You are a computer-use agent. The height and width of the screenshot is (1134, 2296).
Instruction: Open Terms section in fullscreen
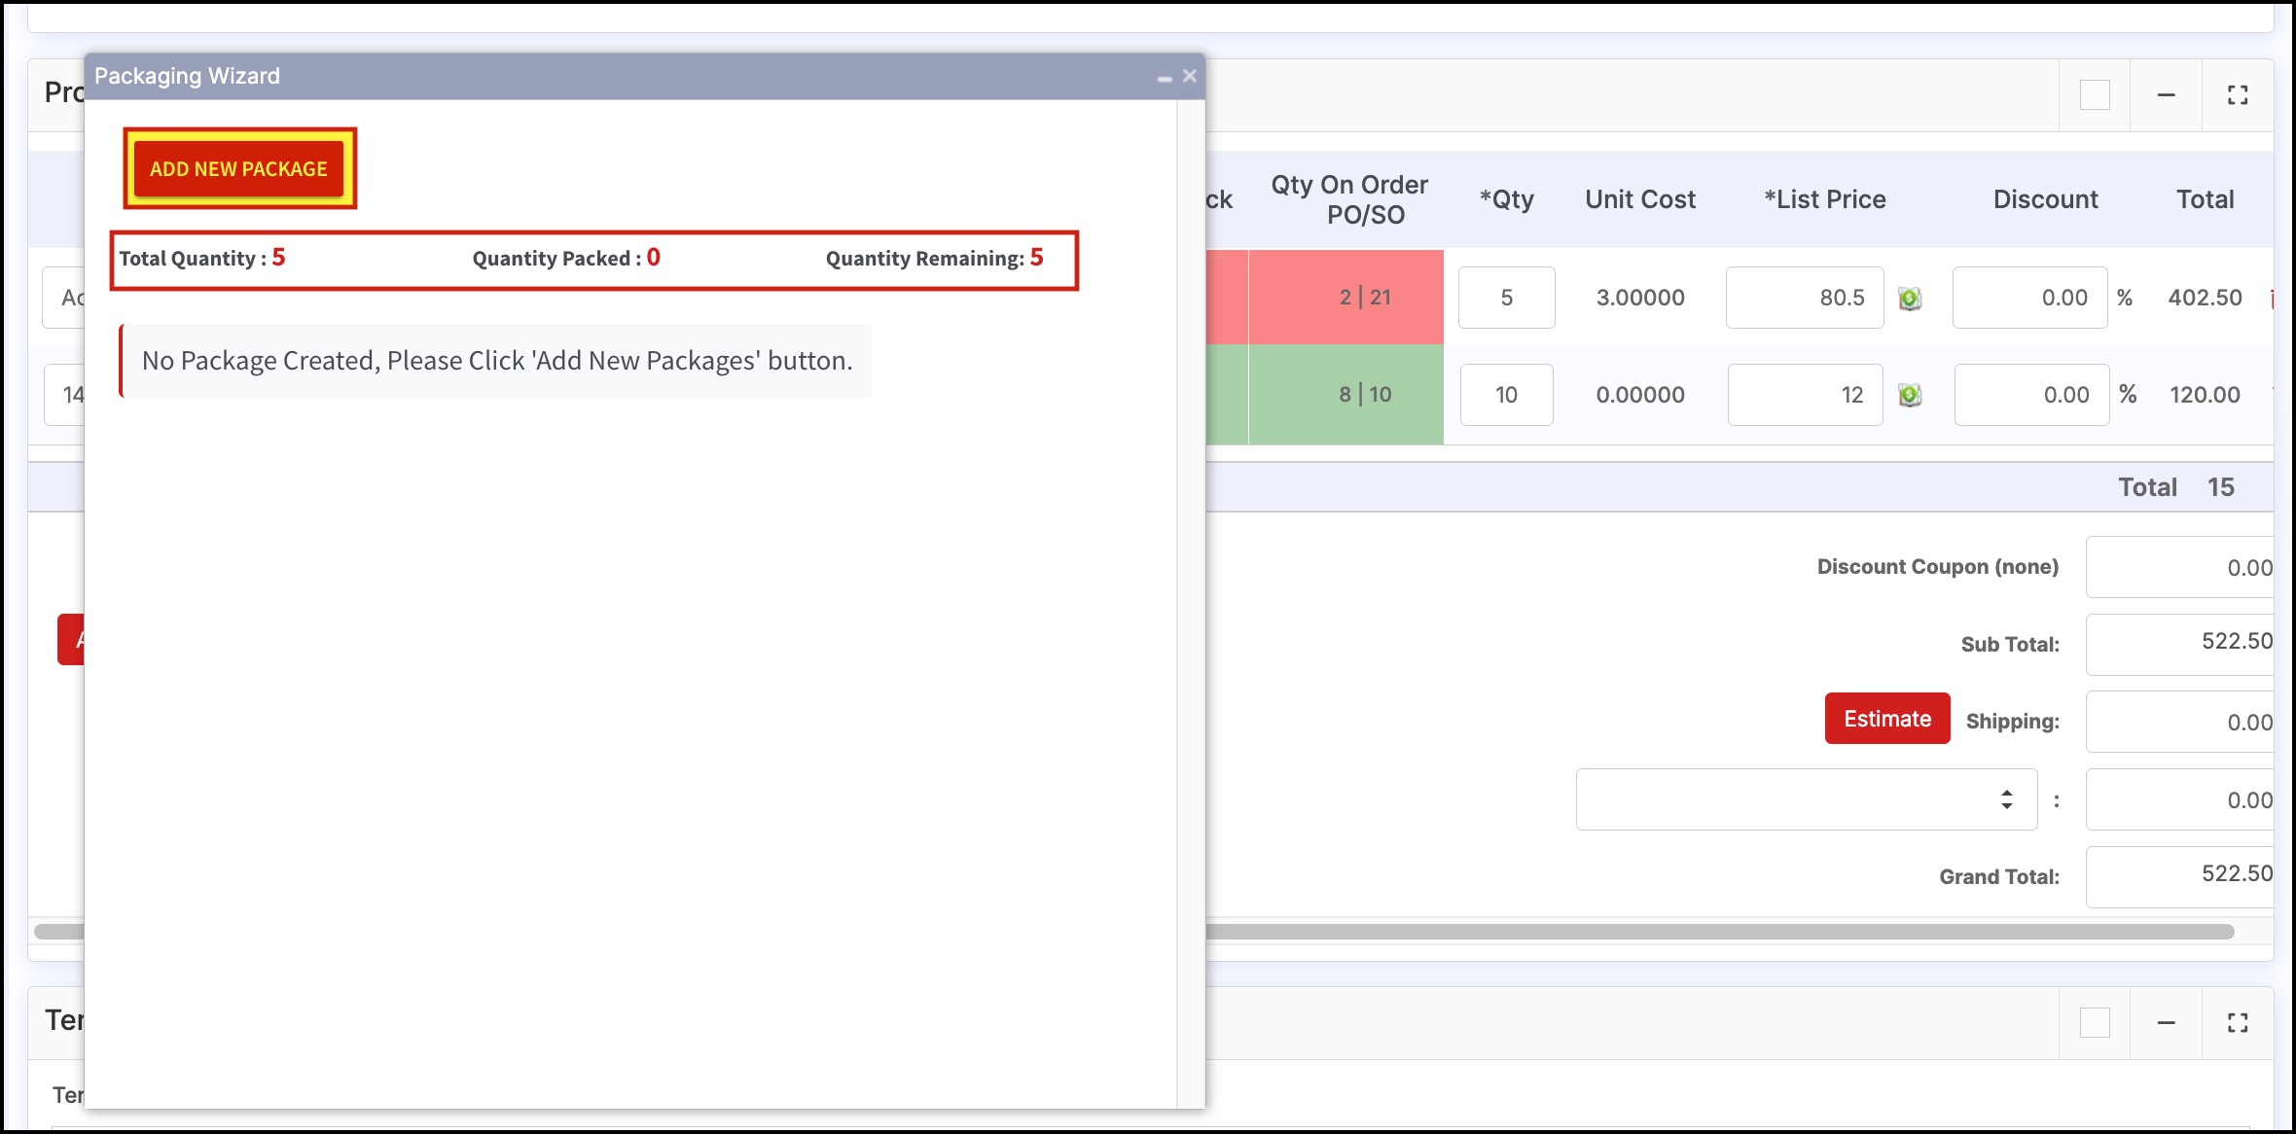pyautogui.click(x=2238, y=1023)
